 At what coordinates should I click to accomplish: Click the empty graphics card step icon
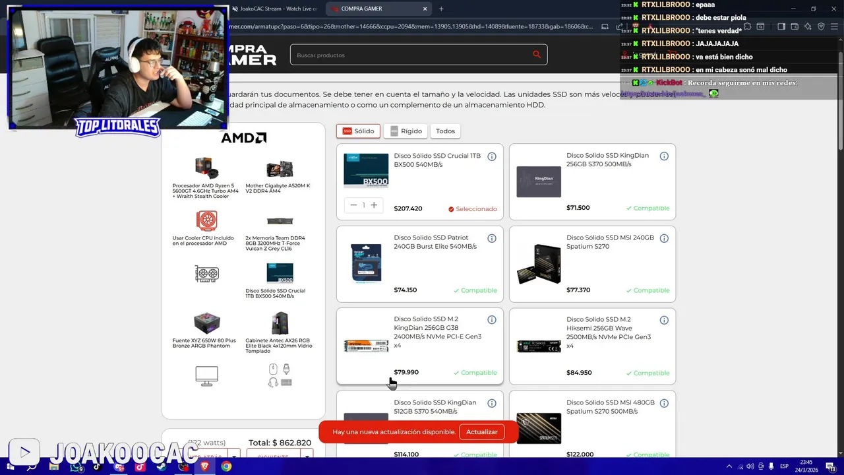point(206,274)
